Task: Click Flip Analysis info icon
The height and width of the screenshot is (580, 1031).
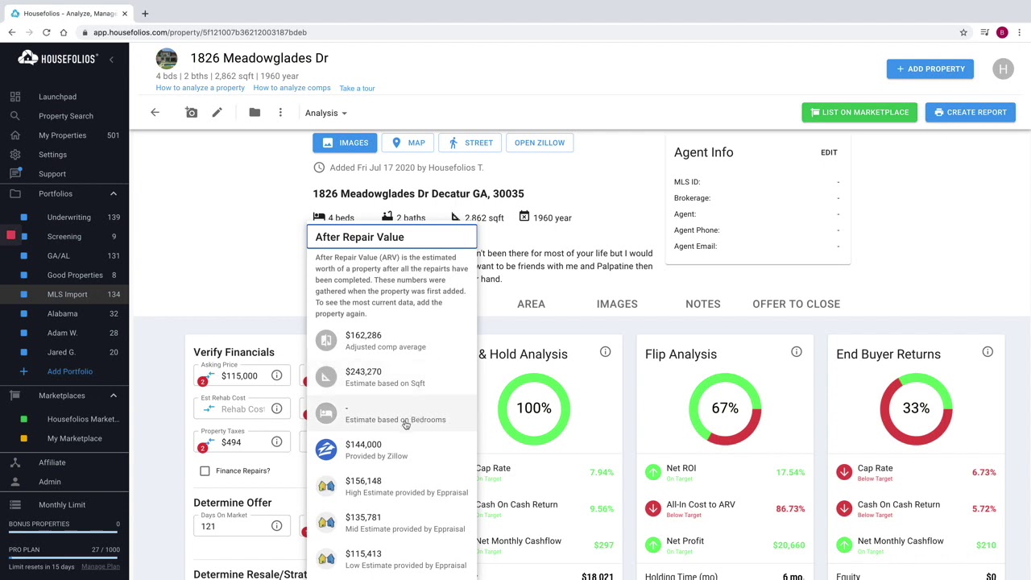Action: click(x=797, y=352)
